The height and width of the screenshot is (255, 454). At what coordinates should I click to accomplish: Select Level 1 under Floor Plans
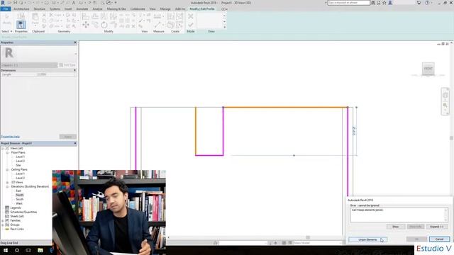click(x=20, y=157)
